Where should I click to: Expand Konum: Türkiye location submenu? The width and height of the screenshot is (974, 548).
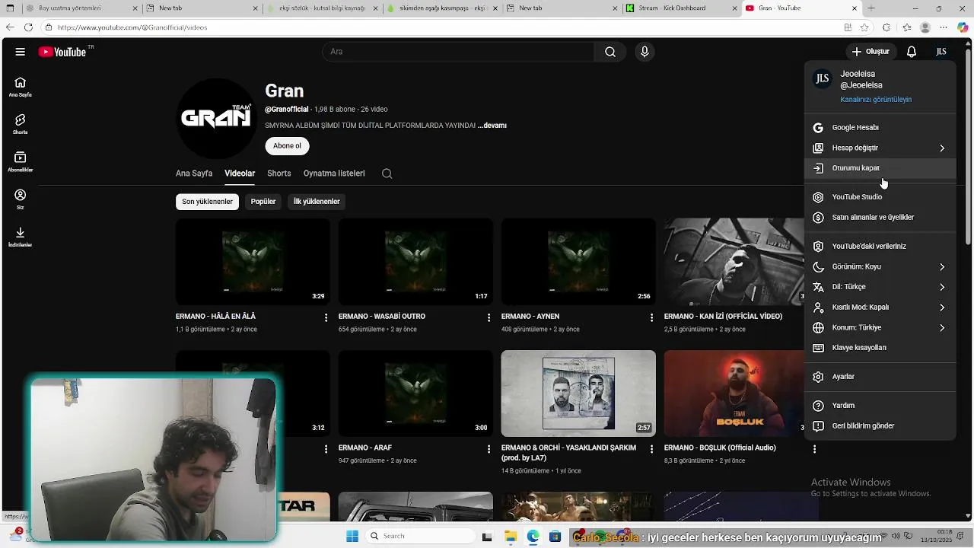tap(880, 328)
